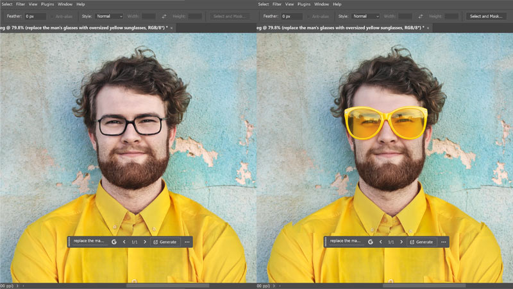
Task: Show next variation in right window taskbar
Action: point(401,242)
